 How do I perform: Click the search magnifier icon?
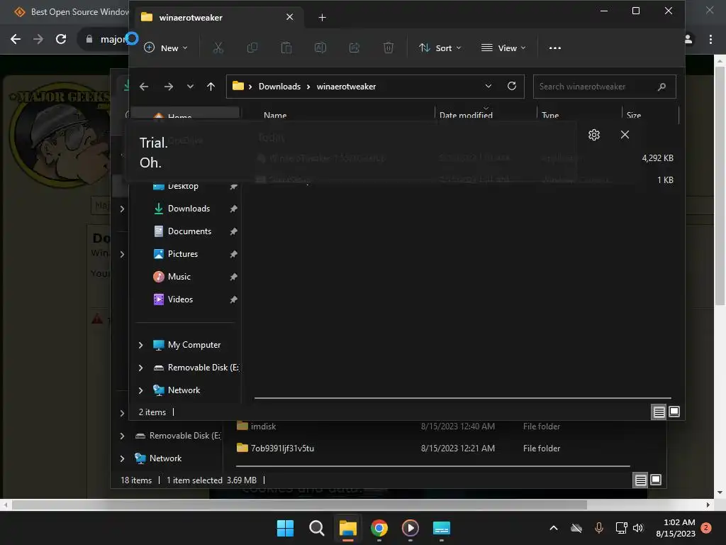[661, 87]
